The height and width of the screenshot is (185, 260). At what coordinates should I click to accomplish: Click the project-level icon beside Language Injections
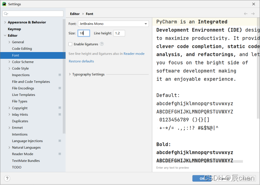[x=60, y=141]
